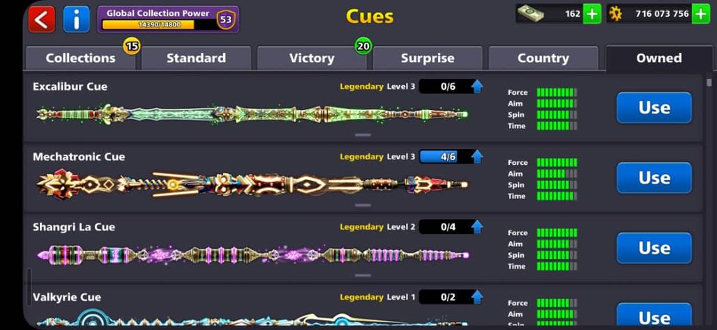Use the Mechatronic Cue
The width and height of the screenshot is (717, 330).
(x=654, y=178)
